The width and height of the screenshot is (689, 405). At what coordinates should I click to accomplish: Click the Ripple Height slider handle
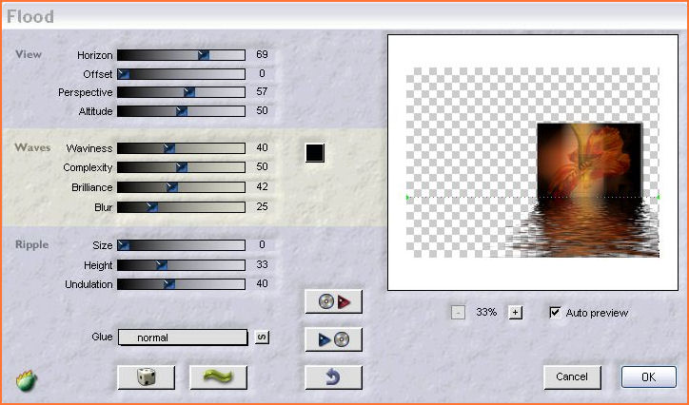tap(161, 265)
